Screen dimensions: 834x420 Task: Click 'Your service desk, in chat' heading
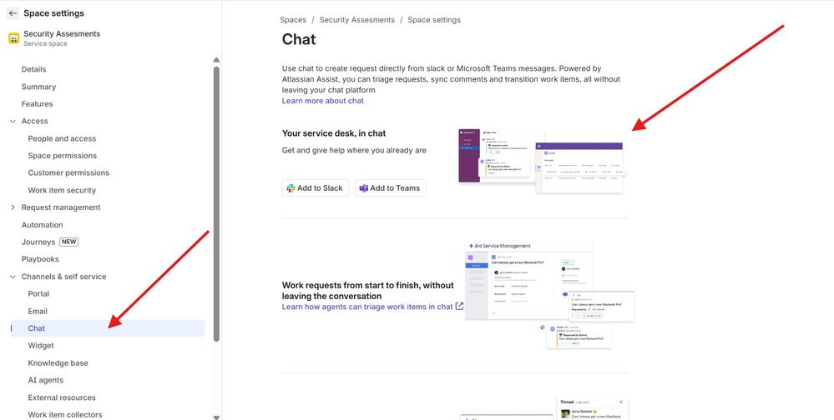[334, 133]
